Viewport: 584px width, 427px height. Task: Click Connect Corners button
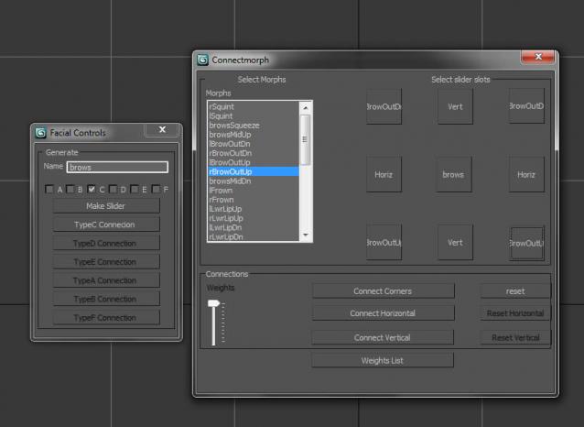tap(383, 291)
